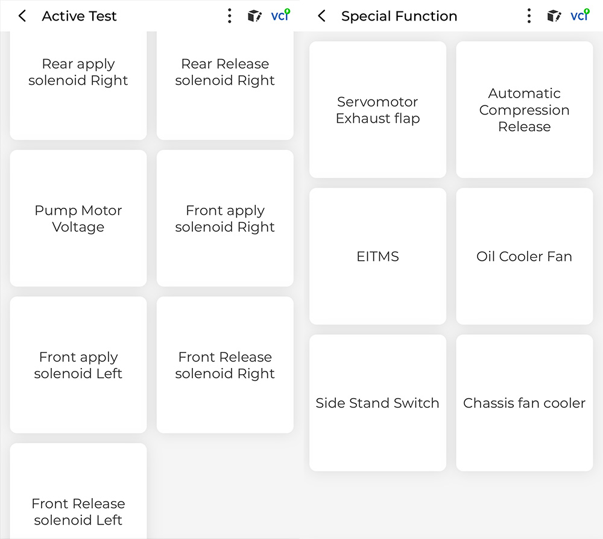This screenshot has width=603, height=539.
Task: Tap the back arrow on Special Function screen
Action: click(x=321, y=16)
